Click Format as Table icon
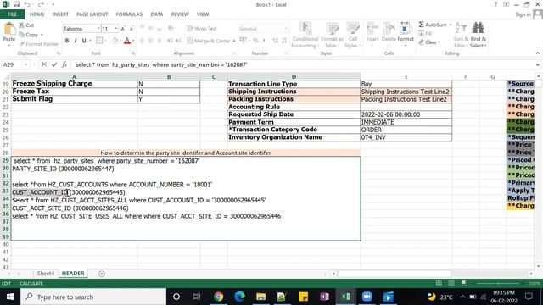 332,29
